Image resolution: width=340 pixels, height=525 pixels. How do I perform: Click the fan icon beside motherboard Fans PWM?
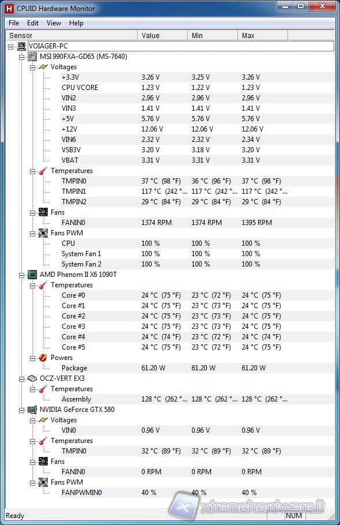(x=43, y=233)
